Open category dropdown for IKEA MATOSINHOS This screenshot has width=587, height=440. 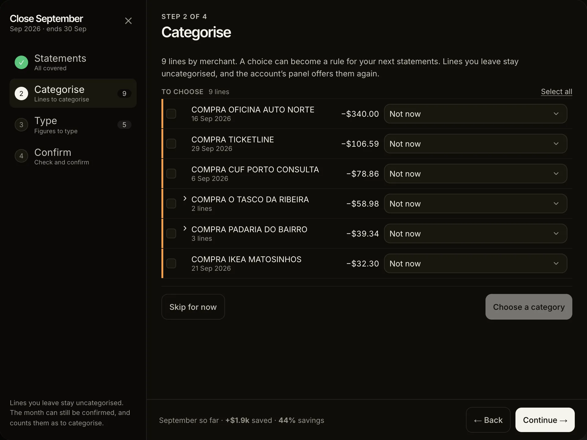(x=475, y=263)
